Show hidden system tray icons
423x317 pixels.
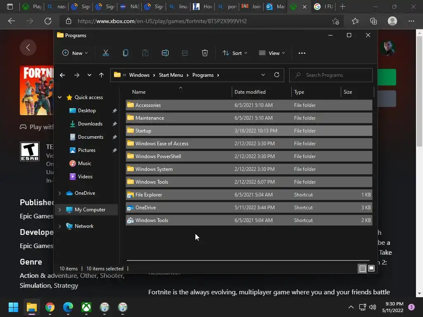pyautogui.click(x=351, y=307)
